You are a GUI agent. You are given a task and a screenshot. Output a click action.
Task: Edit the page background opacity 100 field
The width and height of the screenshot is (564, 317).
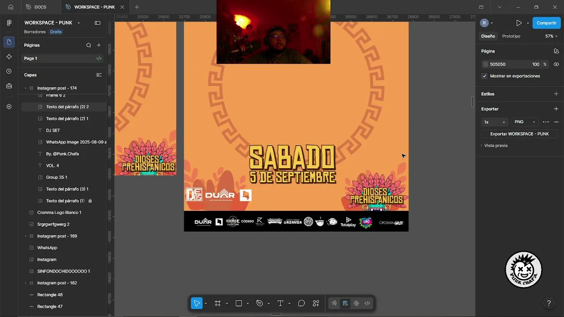point(535,64)
